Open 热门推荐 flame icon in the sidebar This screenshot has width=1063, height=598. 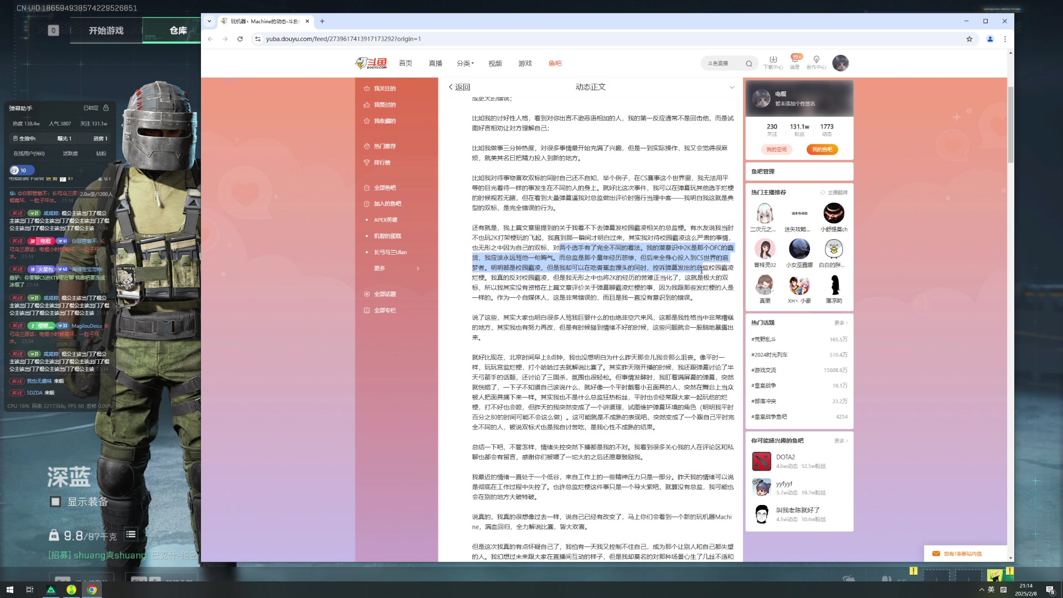pyautogui.click(x=366, y=146)
